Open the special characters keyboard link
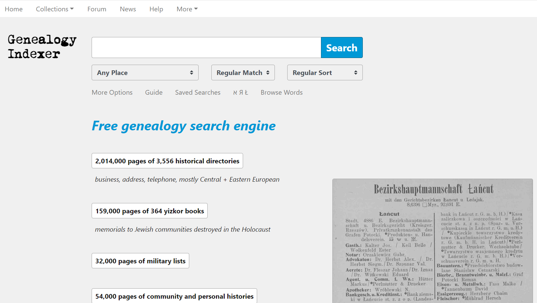 240,92
